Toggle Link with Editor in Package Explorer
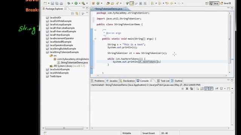 pyautogui.click(x=77, y=13)
